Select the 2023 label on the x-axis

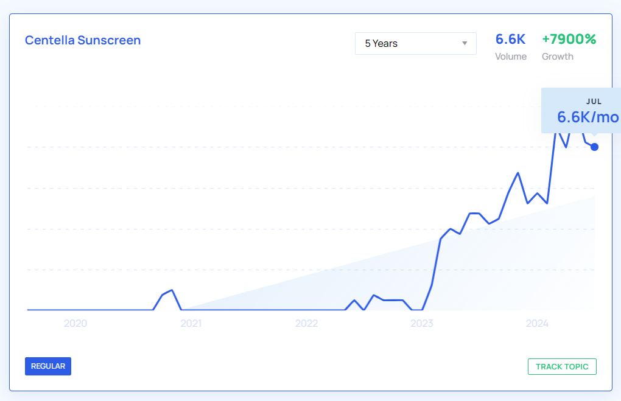tap(422, 323)
